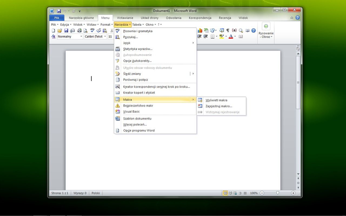
Task: Open the highlight color dropdown arrow
Action: click(x=225, y=36)
